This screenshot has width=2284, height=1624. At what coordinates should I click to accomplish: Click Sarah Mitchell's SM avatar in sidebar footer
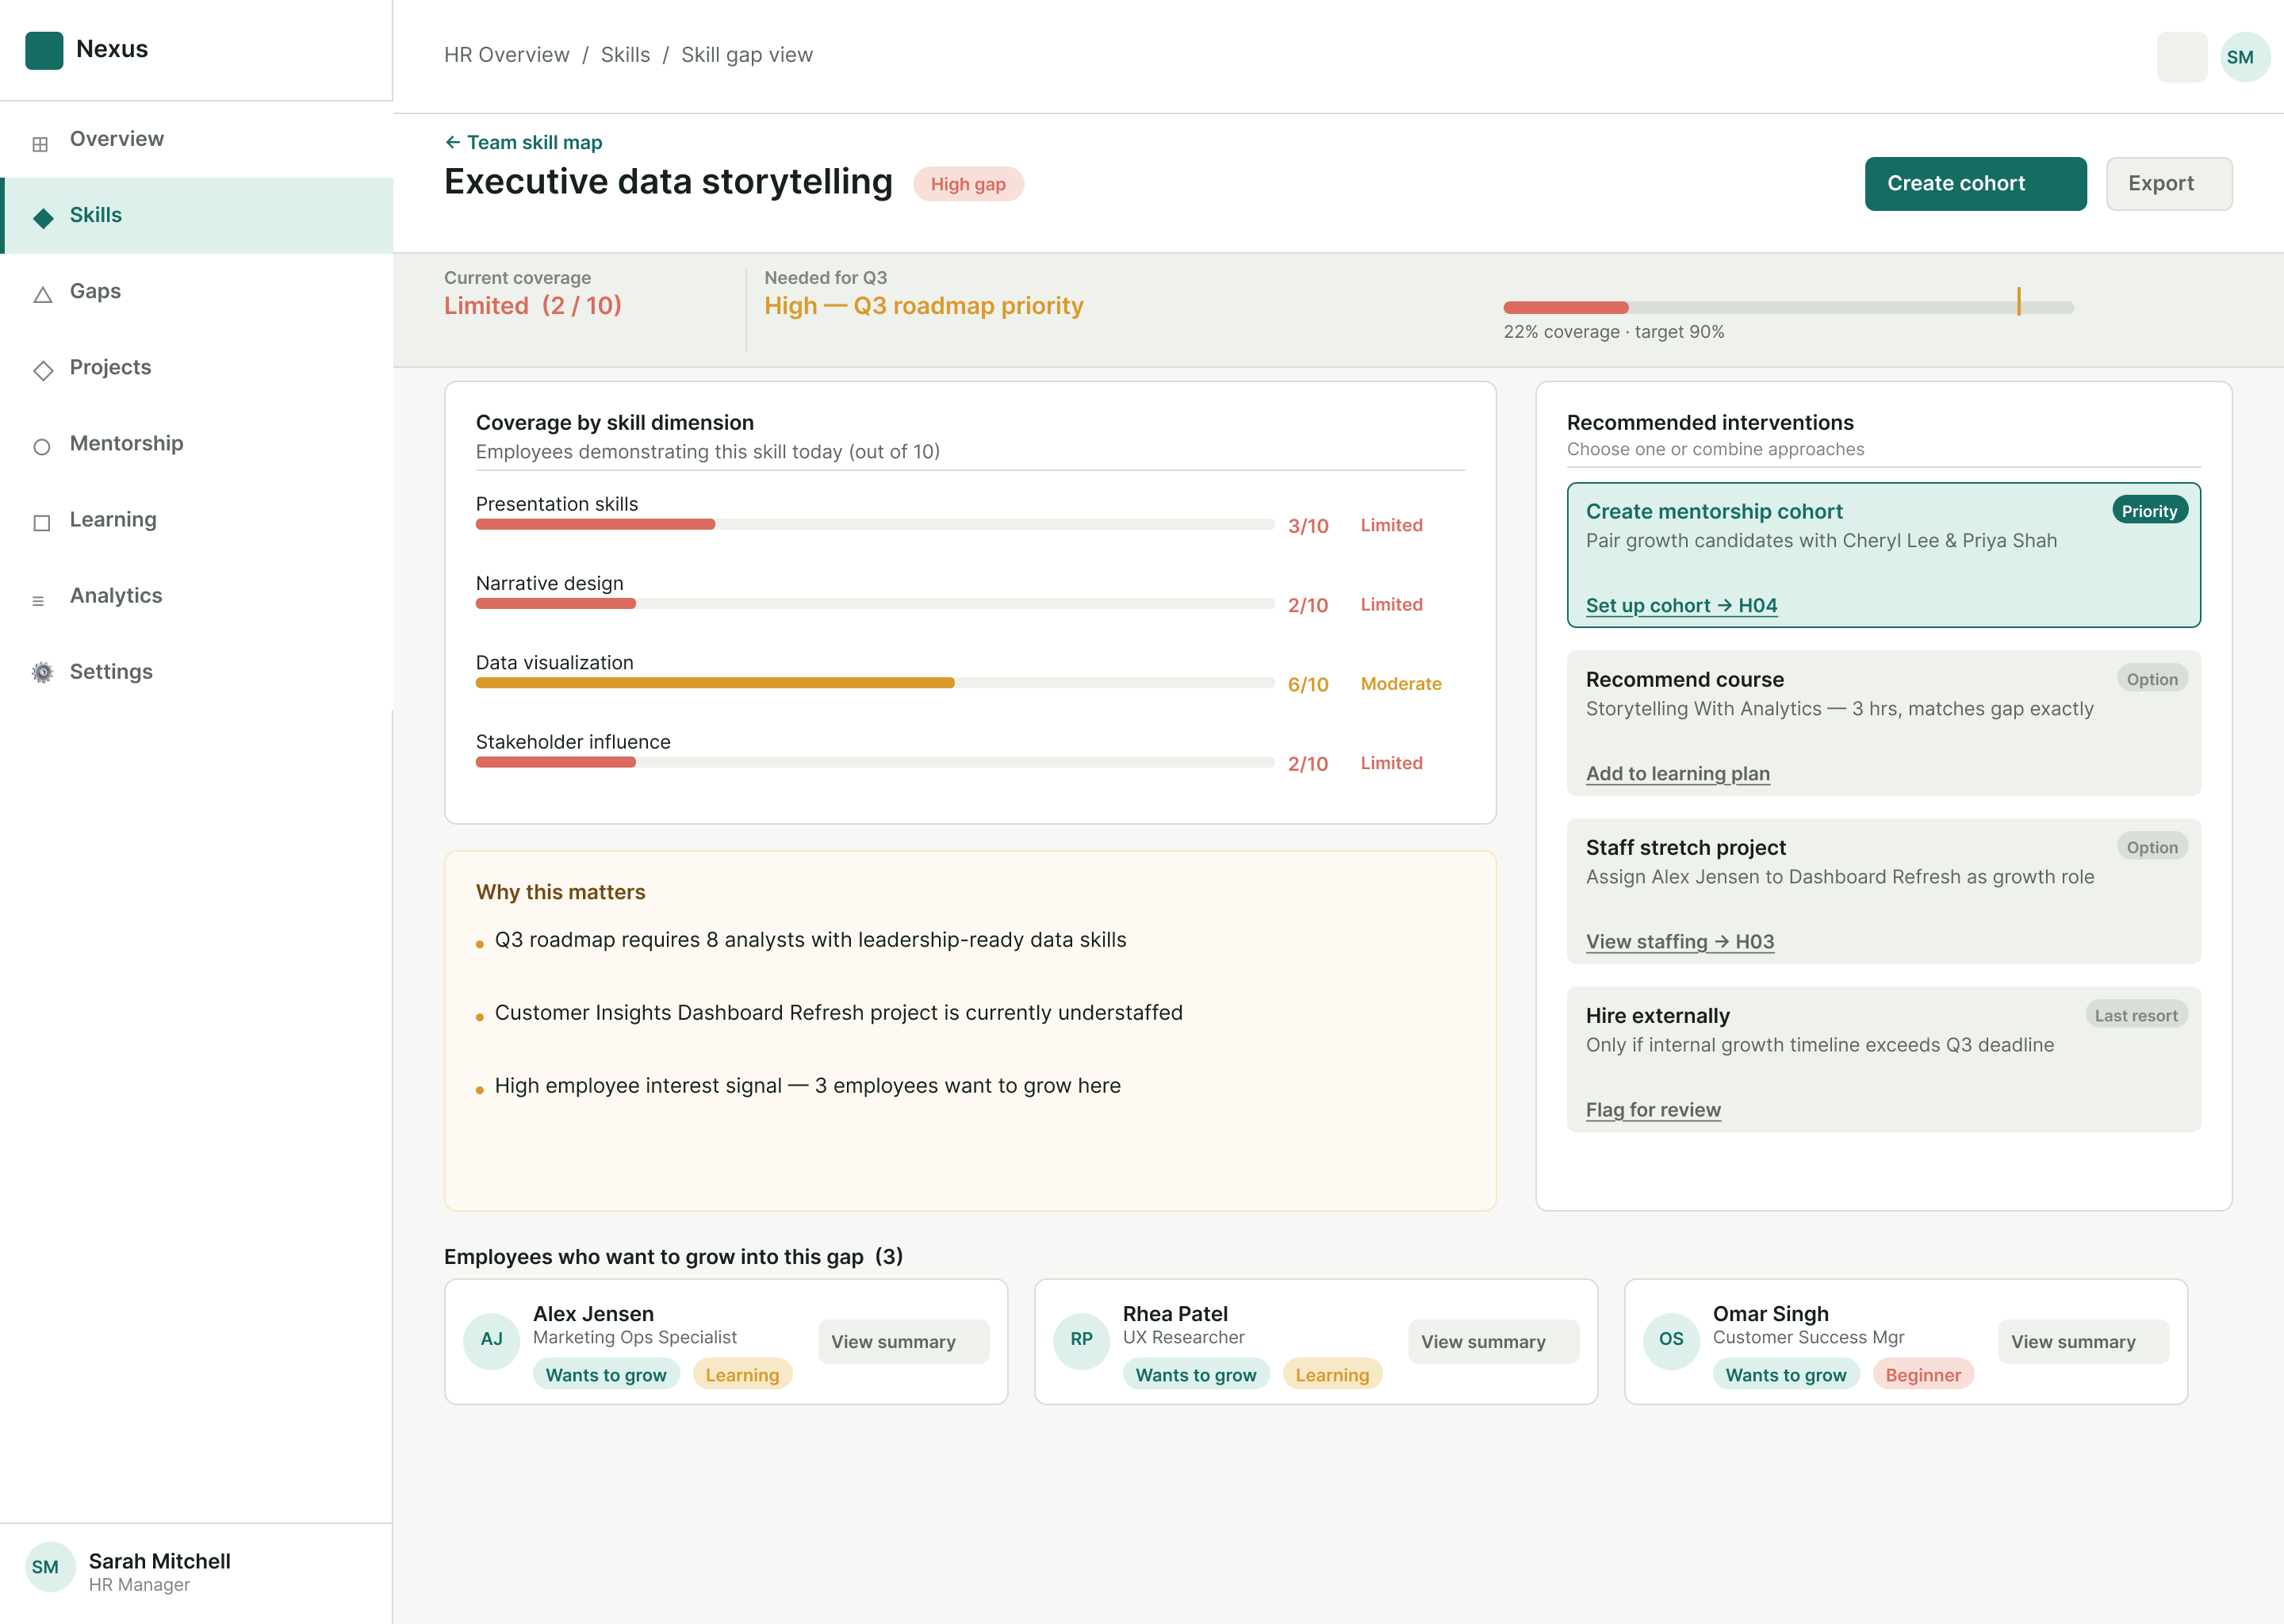(x=50, y=1566)
